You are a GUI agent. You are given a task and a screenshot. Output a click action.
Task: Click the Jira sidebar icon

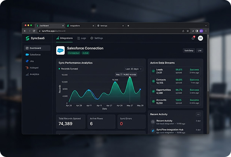click(x=27, y=61)
